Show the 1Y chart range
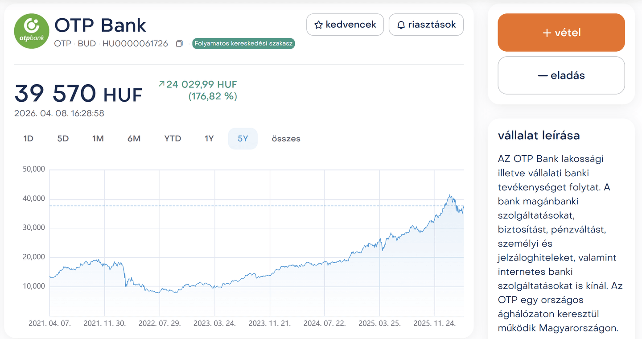The image size is (642, 339). tap(209, 139)
